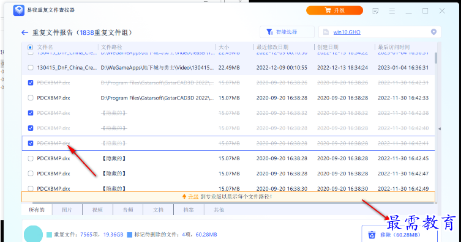461x242 pixels.
Task: Click the horizontal scrollbar under the file list
Action: [x=232, y=203]
